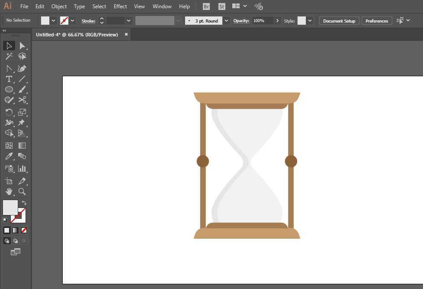Swap fill and stroke colors
Viewport: 423px width, 289px height.
[x=24, y=203]
